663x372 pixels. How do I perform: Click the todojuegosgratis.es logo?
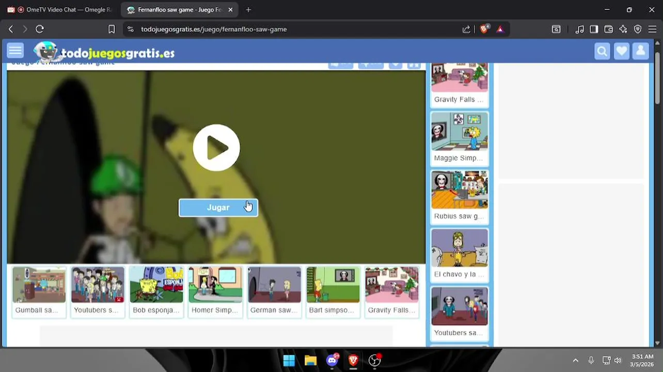tap(104, 52)
